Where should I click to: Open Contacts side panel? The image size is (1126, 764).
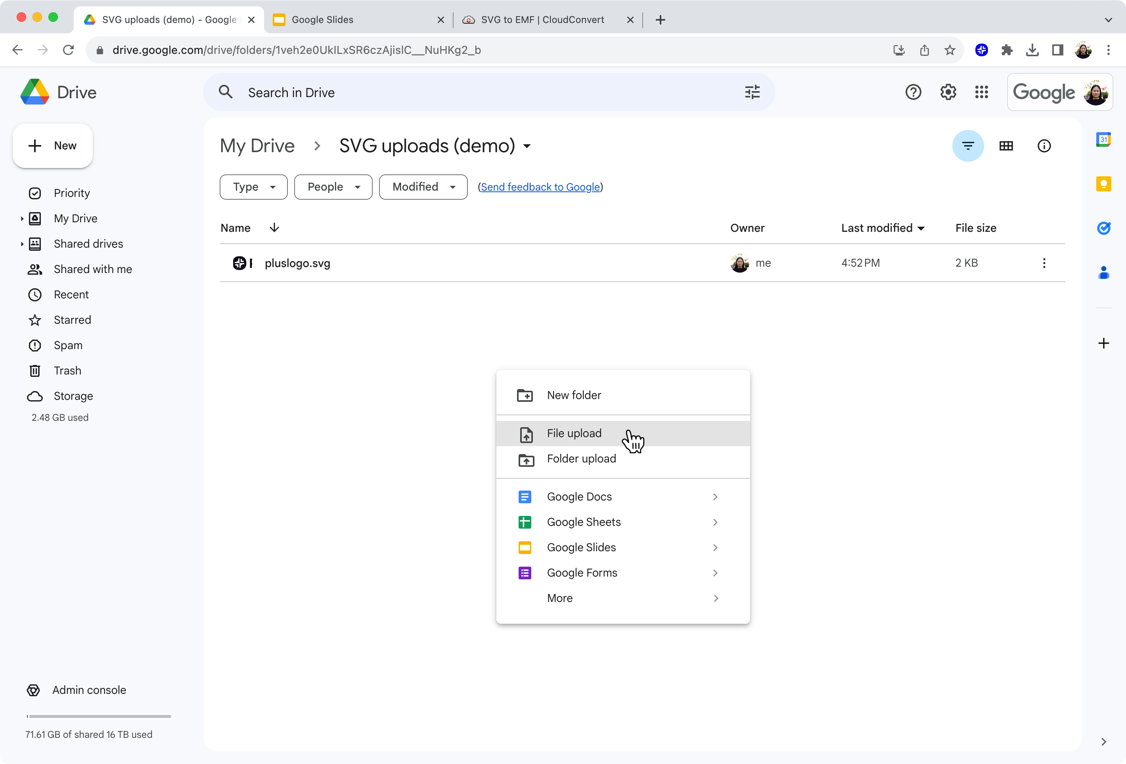pyautogui.click(x=1103, y=272)
